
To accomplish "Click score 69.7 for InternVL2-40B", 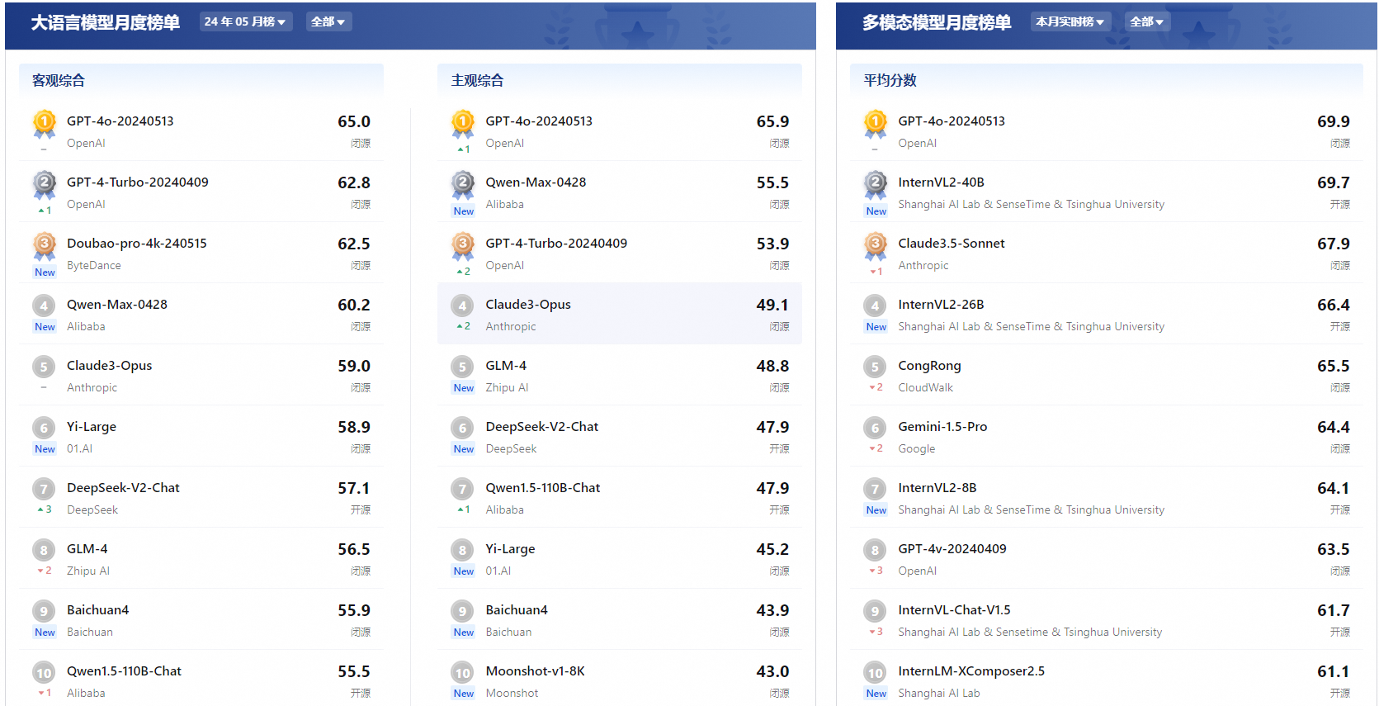I will 1334,182.
